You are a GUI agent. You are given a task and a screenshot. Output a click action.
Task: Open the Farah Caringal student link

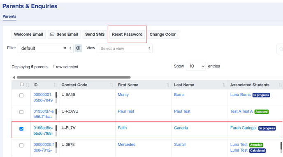243,128
